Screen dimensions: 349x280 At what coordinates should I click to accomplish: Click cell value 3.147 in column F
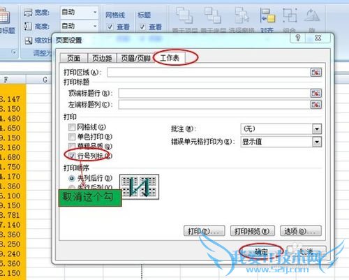10,99
